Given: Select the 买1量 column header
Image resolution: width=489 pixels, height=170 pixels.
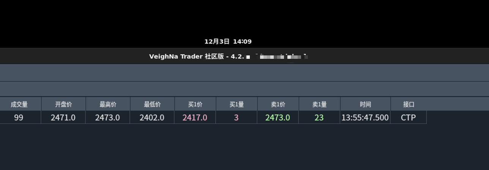Looking at the screenshot, I should [237, 104].
